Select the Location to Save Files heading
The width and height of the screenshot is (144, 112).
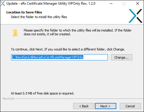(24, 12)
